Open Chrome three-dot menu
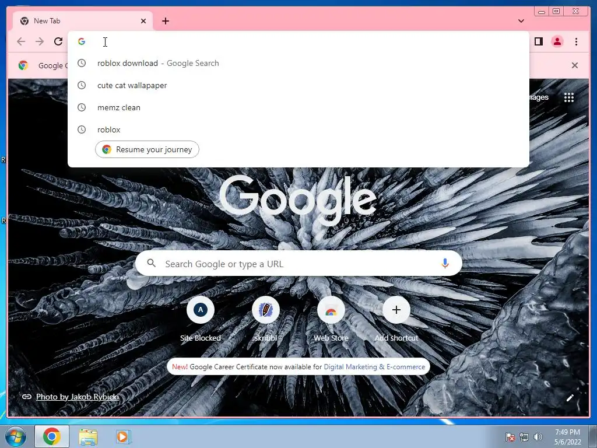The height and width of the screenshot is (448, 597). pos(576,41)
